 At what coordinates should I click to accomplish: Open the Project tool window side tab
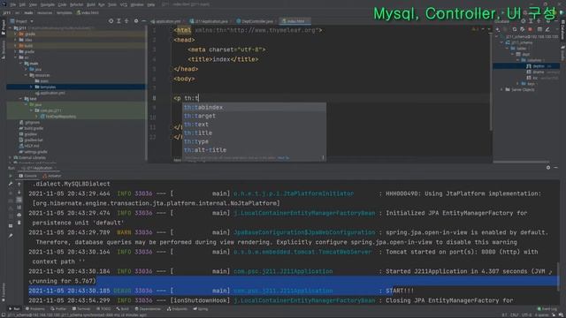point(4,27)
